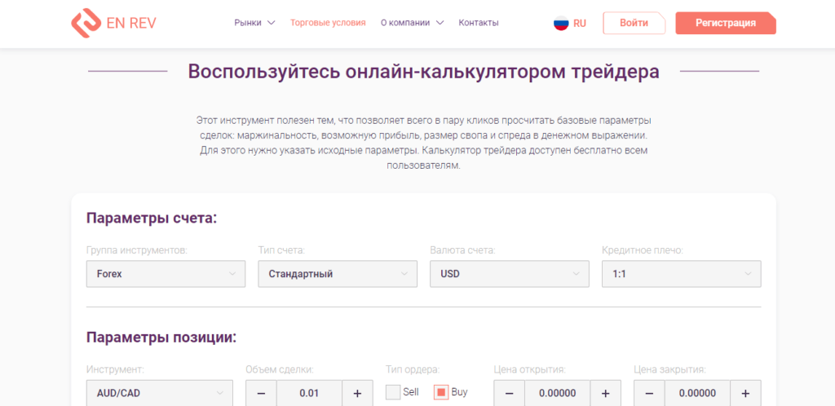The image size is (835, 406).
Task: Open Торговые условия page
Action: click(x=328, y=23)
